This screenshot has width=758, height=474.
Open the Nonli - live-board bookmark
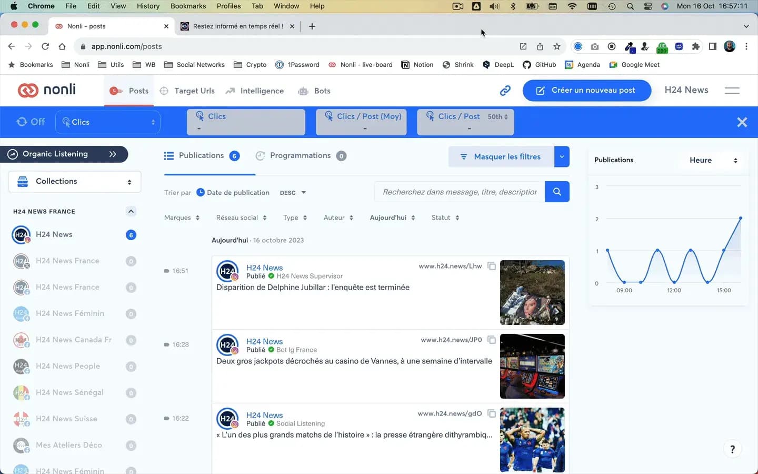click(361, 65)
